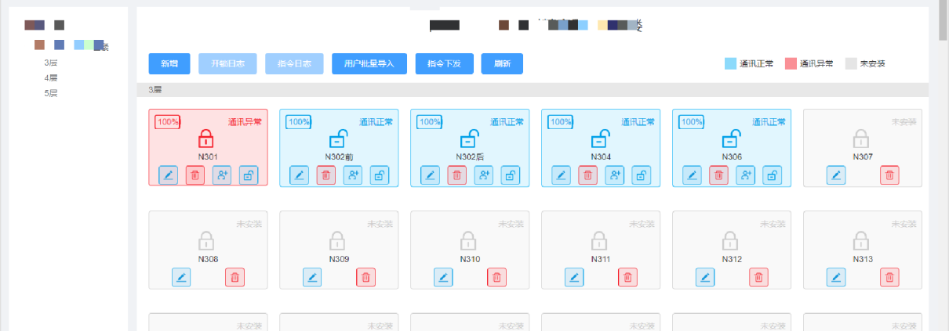Edit the N301 lock card

pos(168,175)
